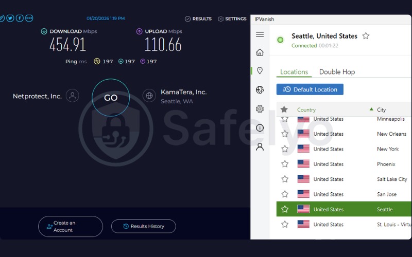Screen dimensions: 412x257
Task: Toggle favorite star for New Orleans
Action: (x=285, y=134)
